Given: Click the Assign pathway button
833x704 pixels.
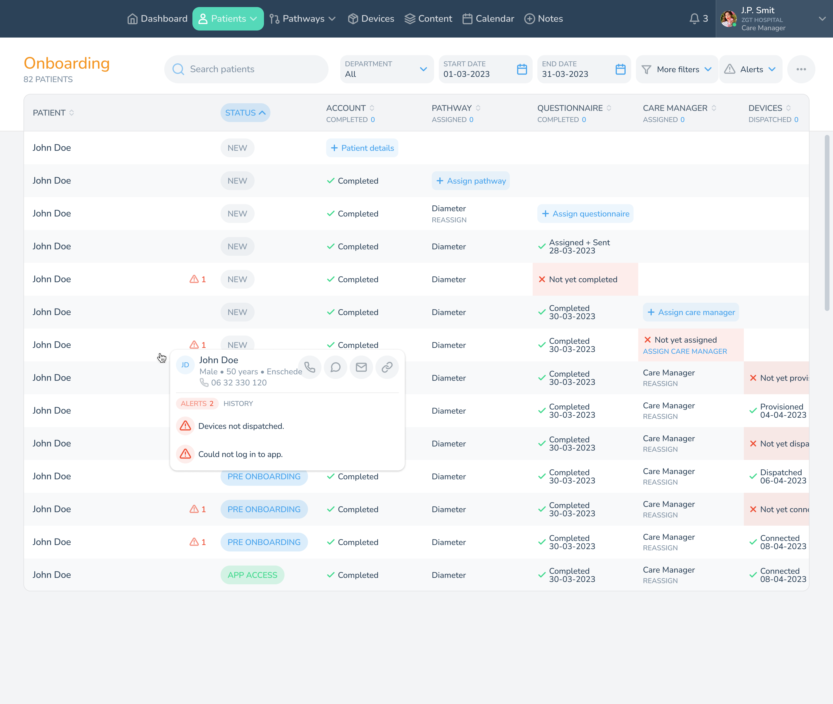Looking at the screenshot, I should [x=470, y=181].
